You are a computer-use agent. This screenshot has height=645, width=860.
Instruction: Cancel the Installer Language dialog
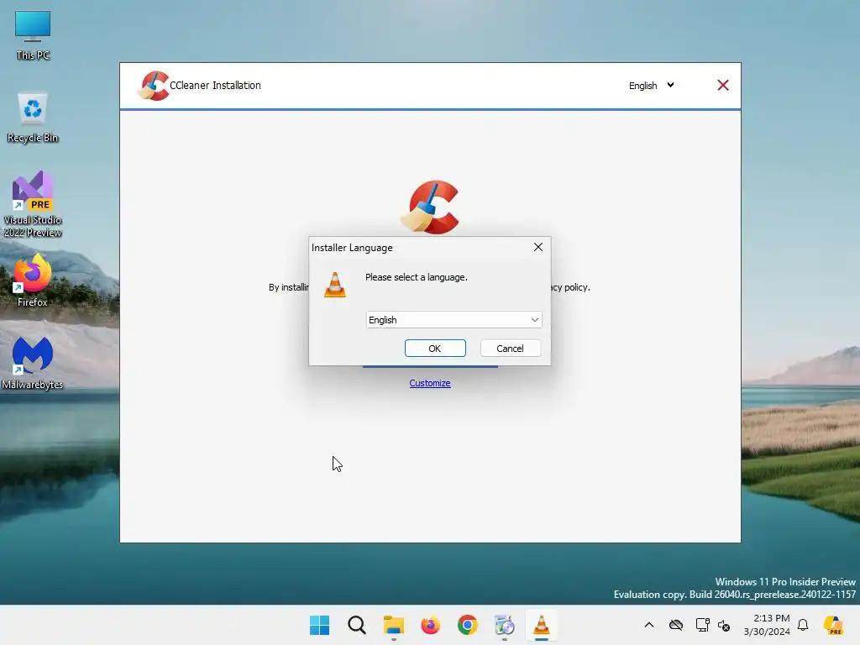tap(510, 349)
